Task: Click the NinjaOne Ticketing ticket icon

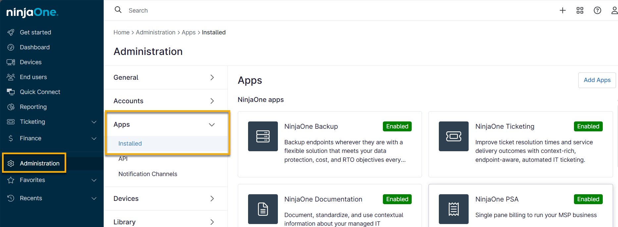Action: pyautogui.click(x=453, y=136)
